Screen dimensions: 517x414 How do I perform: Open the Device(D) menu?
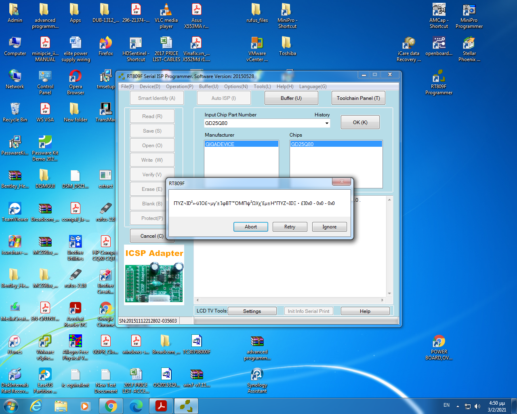coord(150,87)
